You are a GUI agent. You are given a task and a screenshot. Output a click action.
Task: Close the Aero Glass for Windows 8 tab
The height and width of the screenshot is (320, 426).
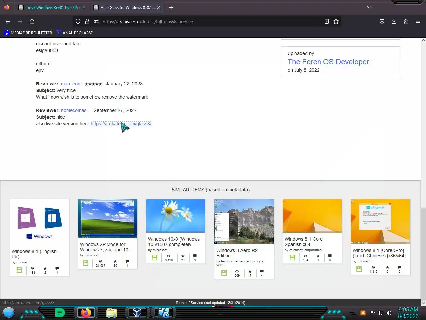(x=159, y=7)
